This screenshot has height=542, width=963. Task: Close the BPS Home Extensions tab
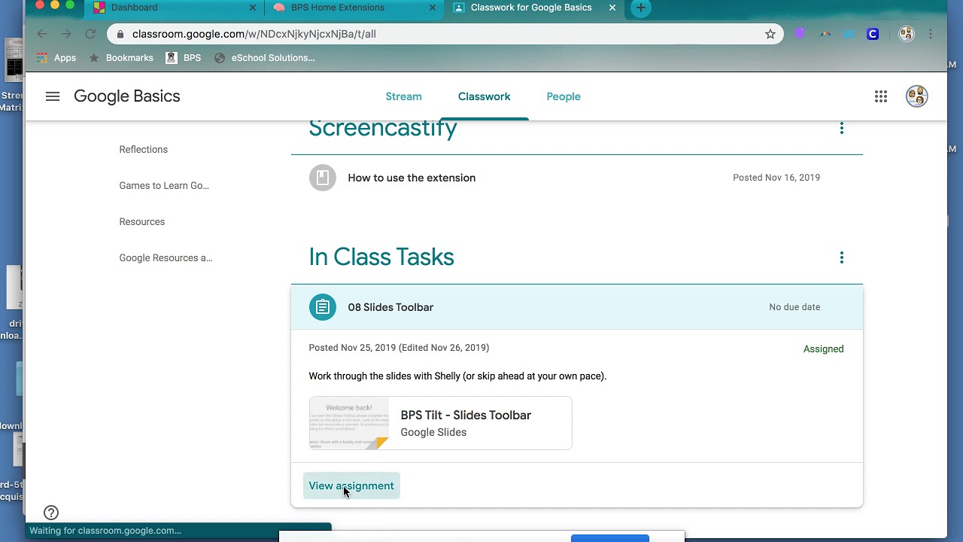tap(433, 8)
